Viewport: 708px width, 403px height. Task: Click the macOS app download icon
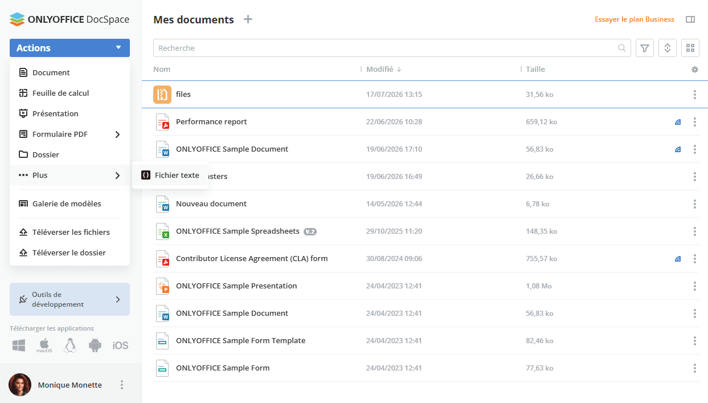coord(44,345)
